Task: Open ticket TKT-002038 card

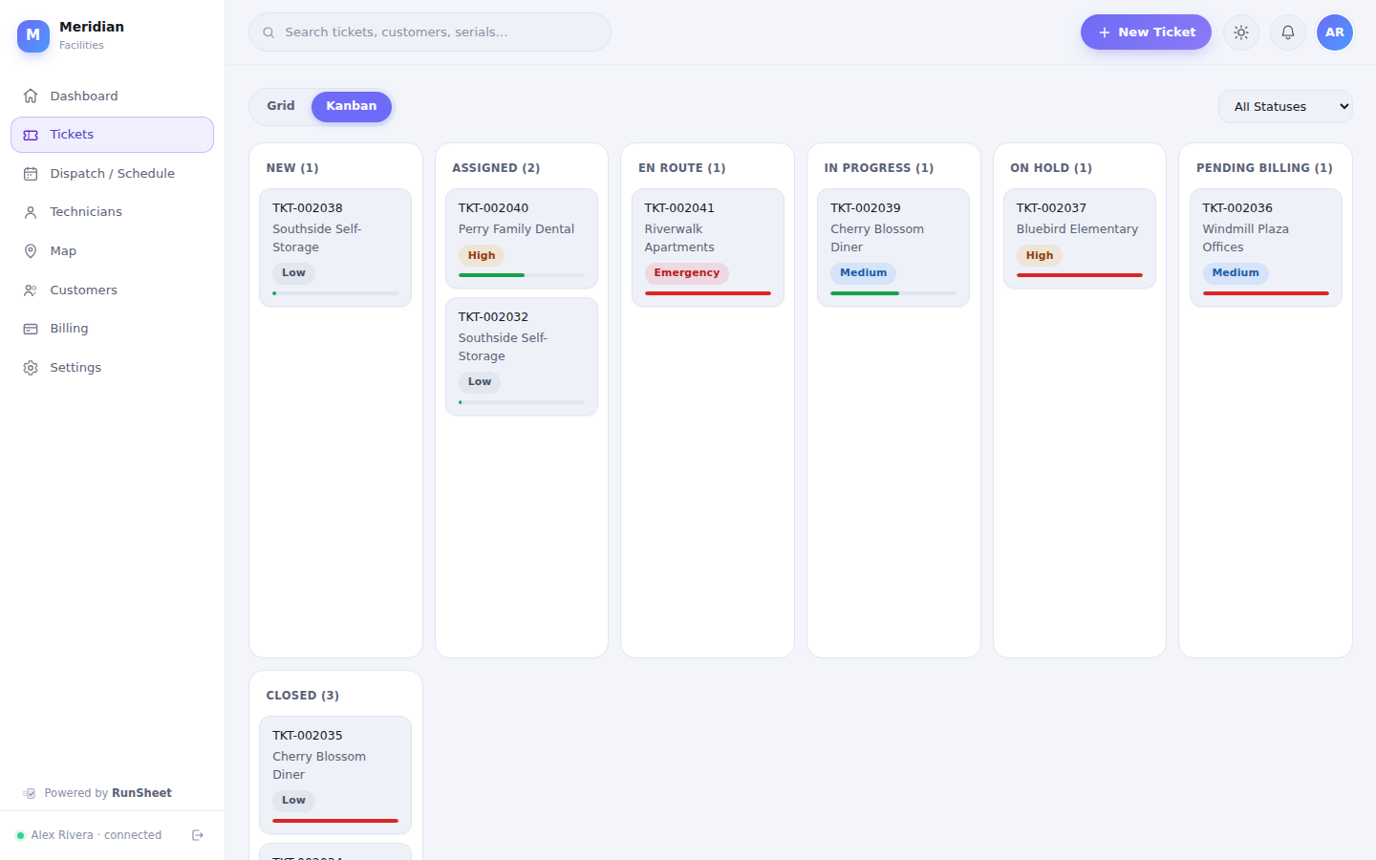Action: tap(335, 247)
